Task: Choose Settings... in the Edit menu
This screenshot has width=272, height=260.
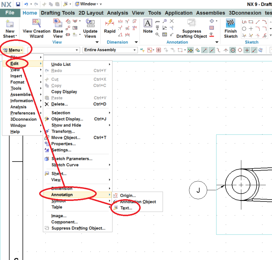Action: pyautogui.click(x=78, y=150)
